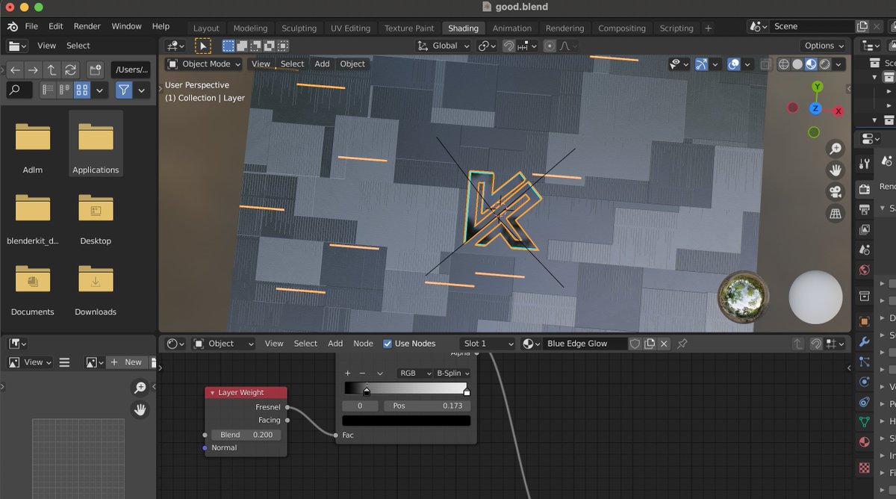Open the color ramp RGB mode dropdown

(414, 373)
